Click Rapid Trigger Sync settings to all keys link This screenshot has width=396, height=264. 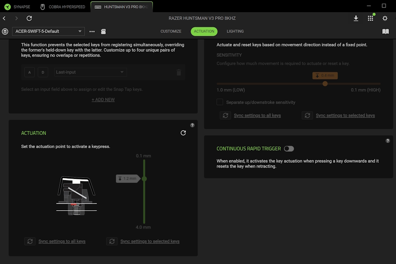point(257,116)
